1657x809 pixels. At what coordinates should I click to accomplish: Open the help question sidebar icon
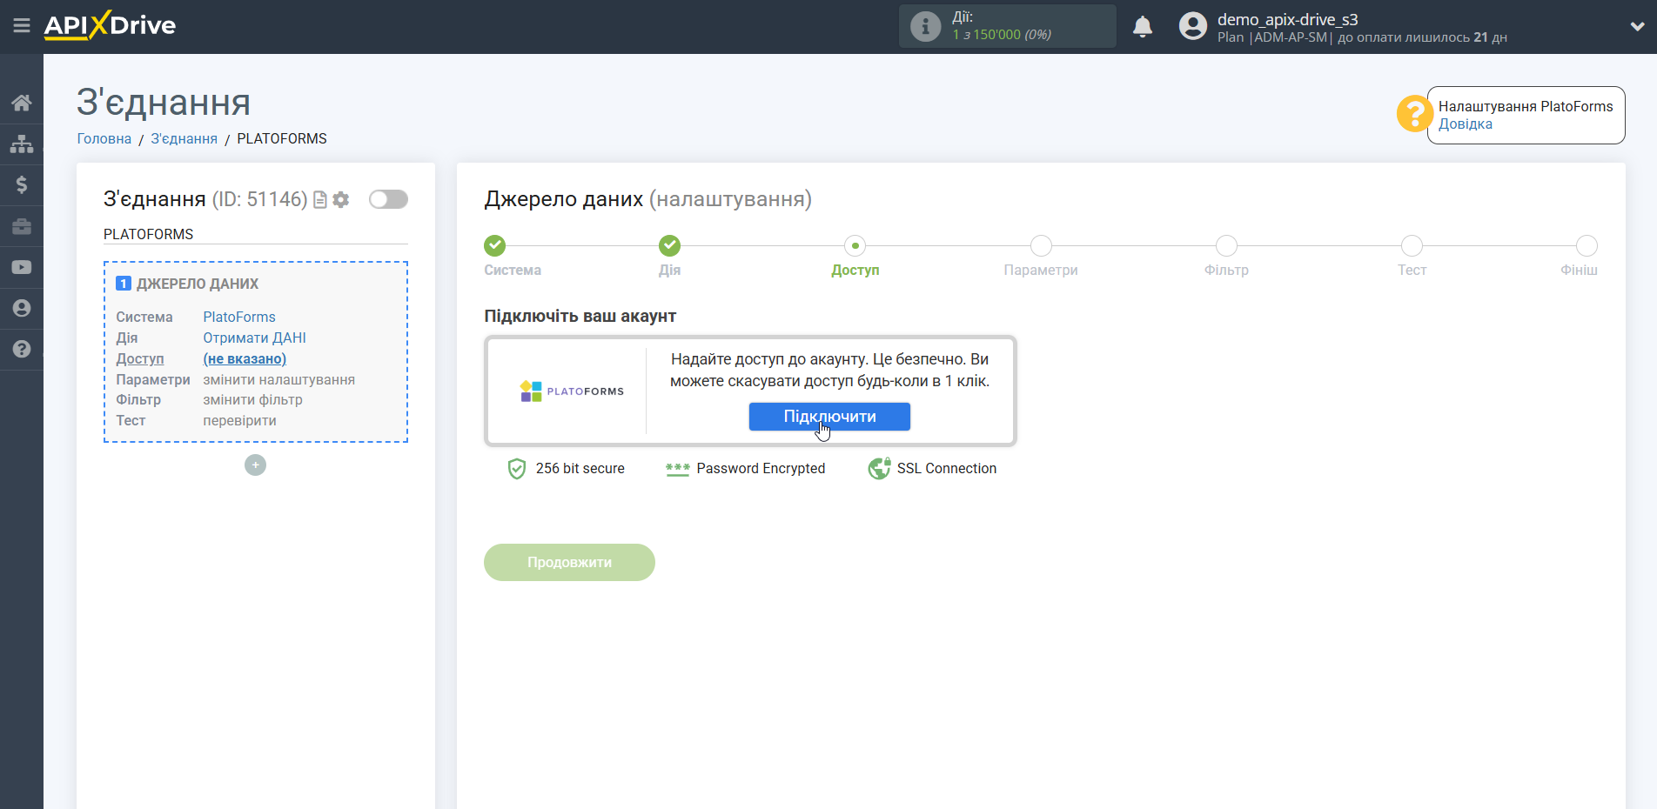point(22,349)
